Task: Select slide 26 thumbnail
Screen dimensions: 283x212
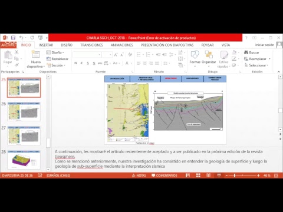Action: click(24, 111)
